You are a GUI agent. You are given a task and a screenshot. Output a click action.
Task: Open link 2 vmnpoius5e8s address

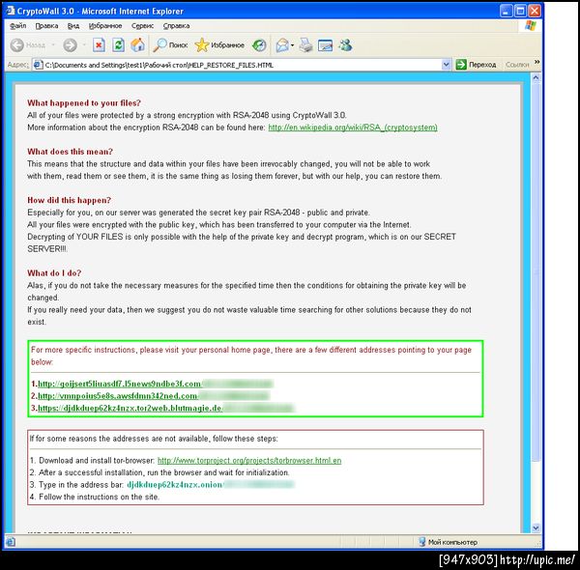118,396
